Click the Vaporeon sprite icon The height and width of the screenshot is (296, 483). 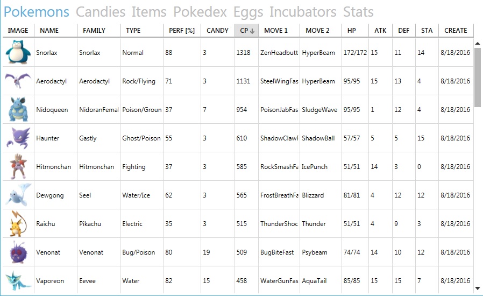(x=18, y=280)
